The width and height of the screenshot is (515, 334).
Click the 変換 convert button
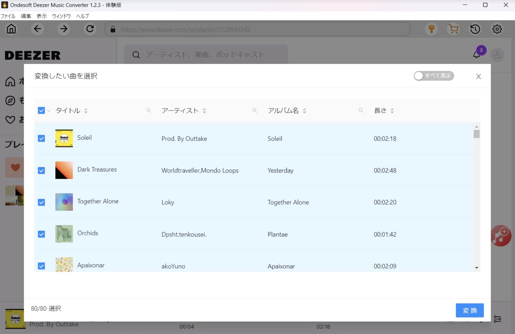470,310
